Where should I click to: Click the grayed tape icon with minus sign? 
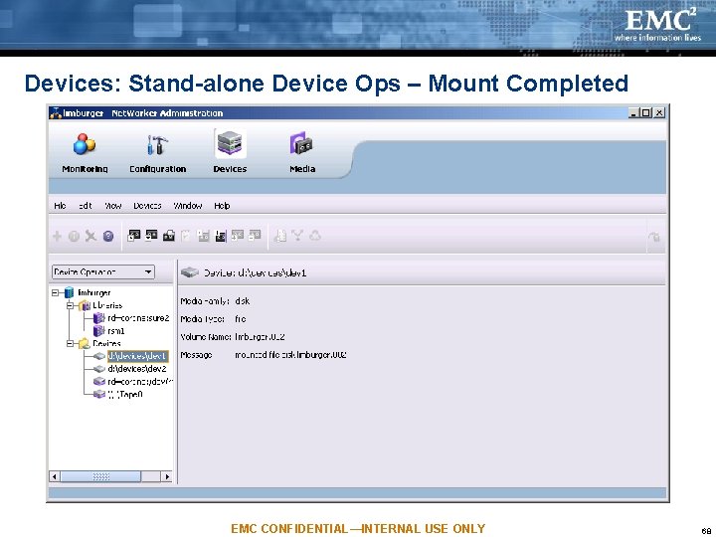pos(255,235)
